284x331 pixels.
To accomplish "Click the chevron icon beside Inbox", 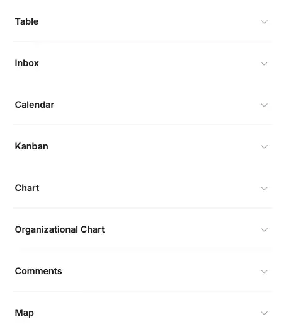I will click(x=264, y=63).
